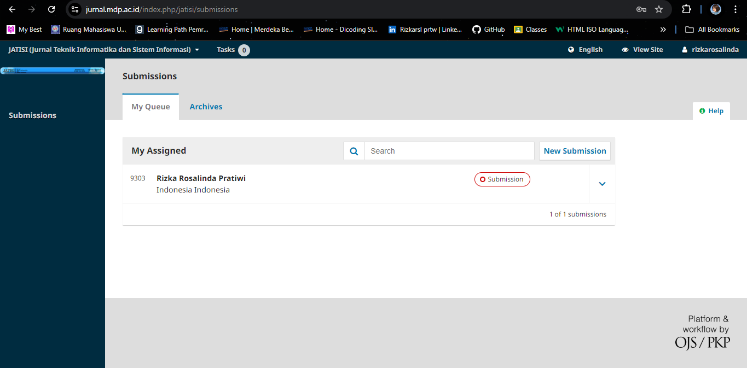Screen dimensions: 747x368
Task: Open the My Best bookmark
Action: pyautogui.click(x=25, y=30)
